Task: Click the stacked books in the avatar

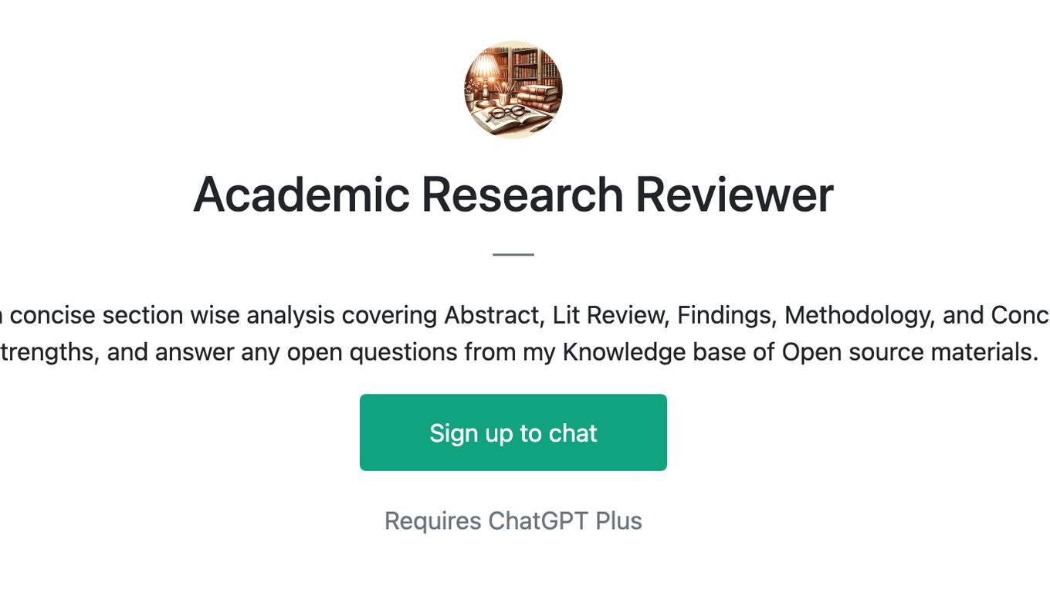Action: coord(540,99)
